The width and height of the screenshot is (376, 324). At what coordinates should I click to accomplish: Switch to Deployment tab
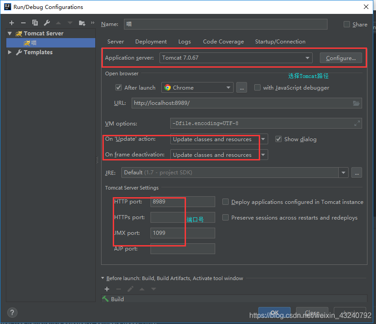coord(151,42)
